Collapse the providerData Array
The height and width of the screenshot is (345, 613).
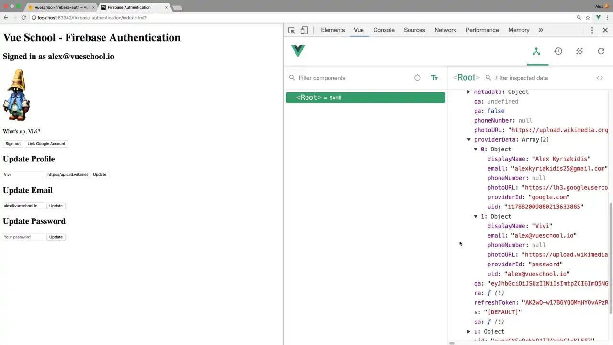(469, 139)
